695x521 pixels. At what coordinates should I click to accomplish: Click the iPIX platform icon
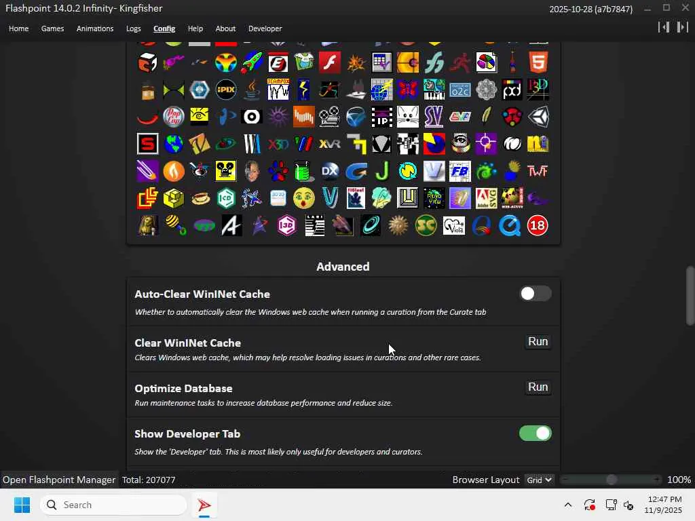coord(225,90)
